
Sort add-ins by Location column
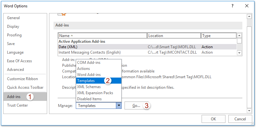[174, 36]
